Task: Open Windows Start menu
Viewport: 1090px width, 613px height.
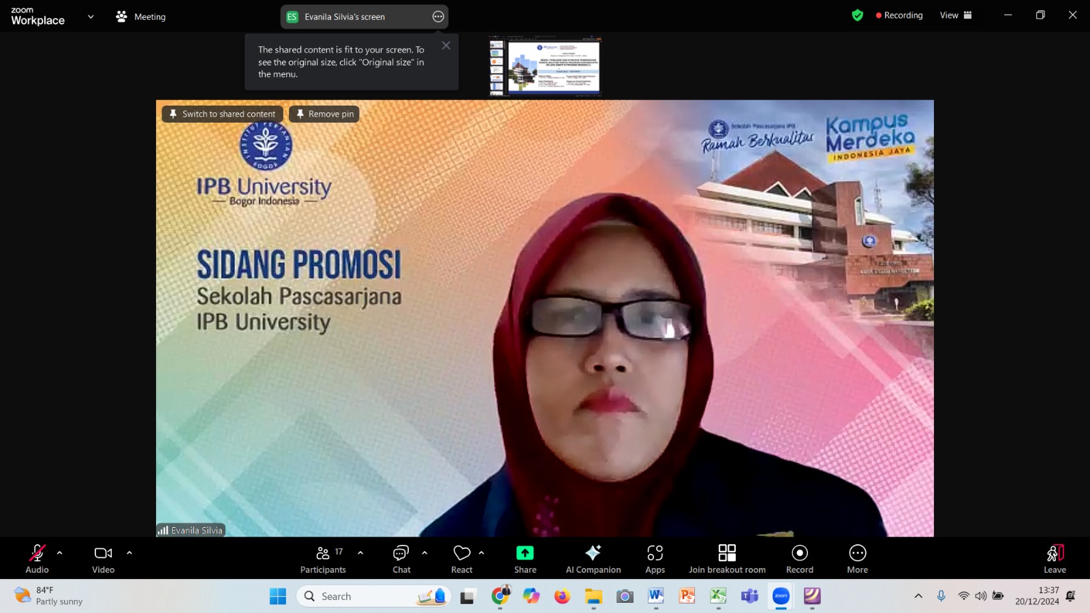Action: 278,597
